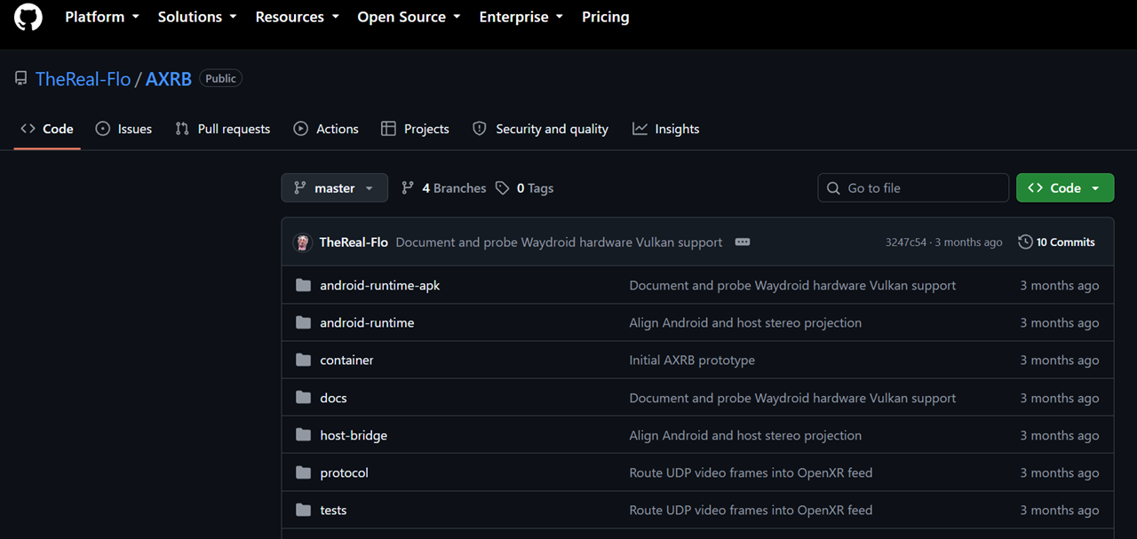Click the Security shield icon
Screen dimensions: 1137x539
click(x=480, y=129)
